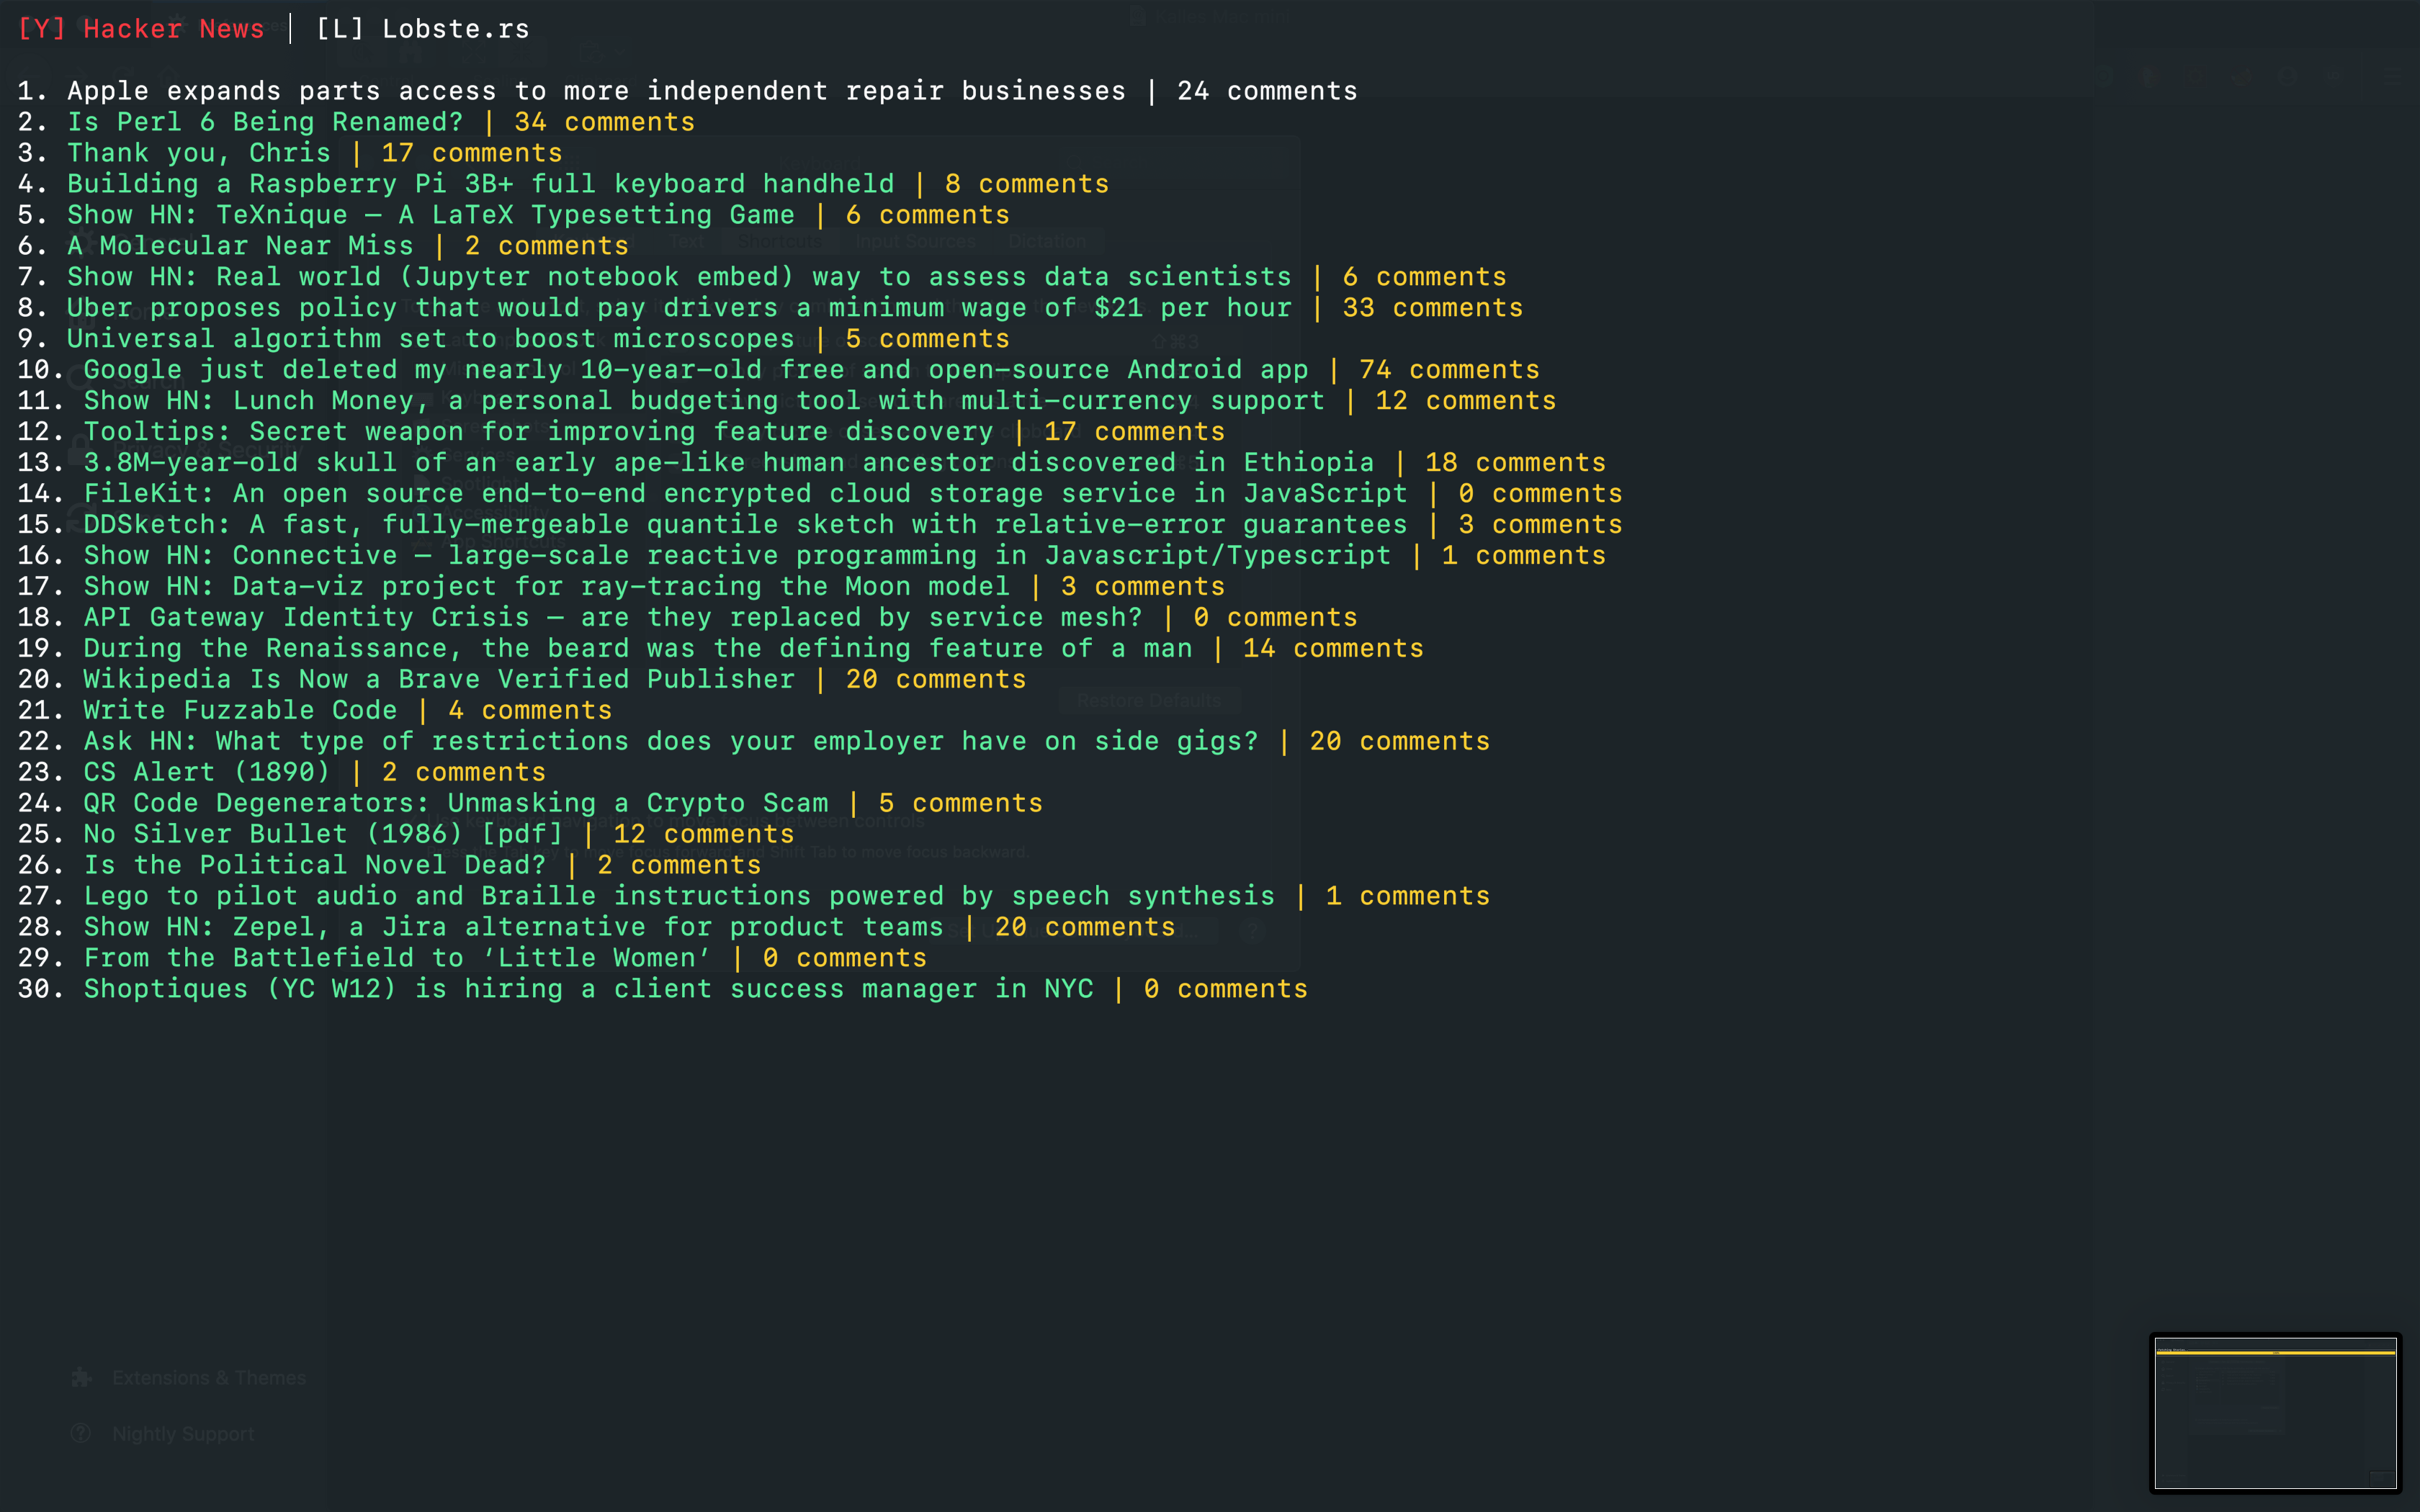
Task: Open story 'Is Perl 6 Being Renamed?'
Action: tap(265, 122)
